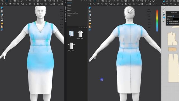Click the Simulate arrow in the right 3D toolbar

coord(90,1)
